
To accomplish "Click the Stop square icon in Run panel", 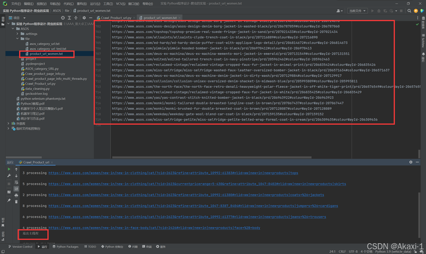I will point(9,183).
